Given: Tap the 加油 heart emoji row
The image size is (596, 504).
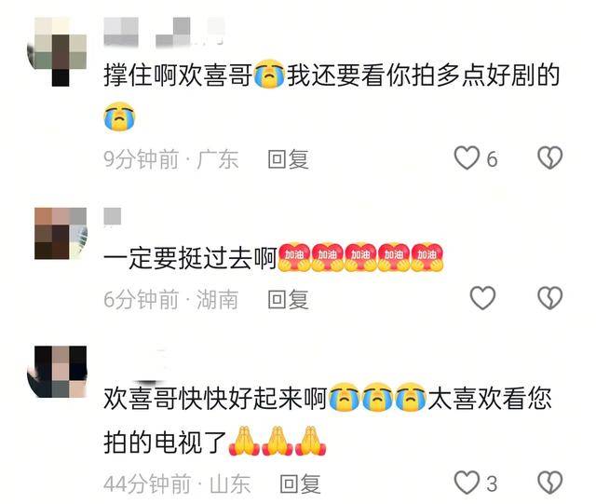Looking at the screenshot, I should coord(360,257).
